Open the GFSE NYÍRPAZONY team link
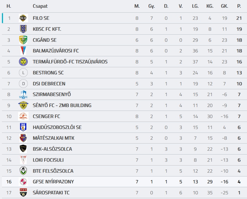The width and height of the screenshot is (247, 199). coord(53,182)
